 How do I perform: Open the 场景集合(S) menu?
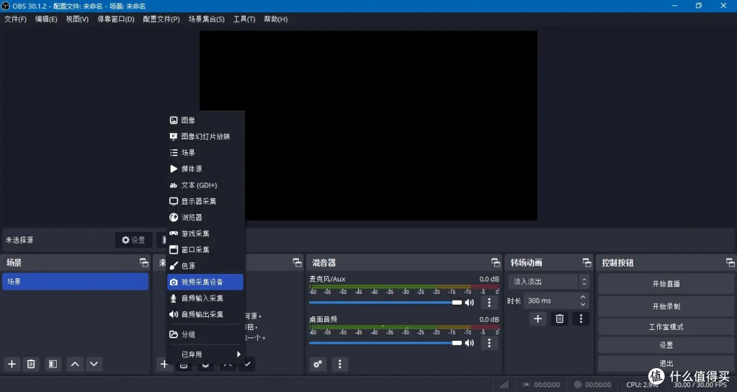click(206, 19)
